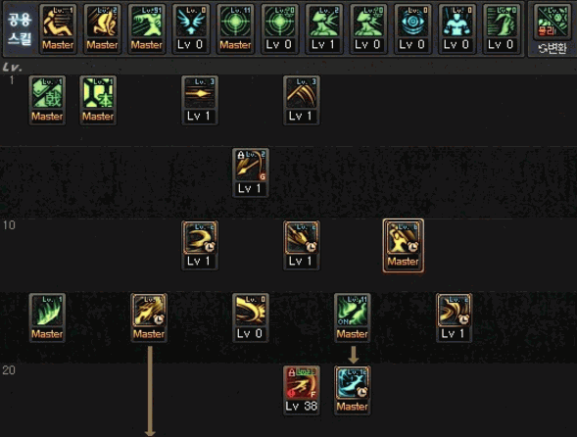Toggle the green skill marked ON
The width and height of the screenshot is (577, 437).
(352, 318)
